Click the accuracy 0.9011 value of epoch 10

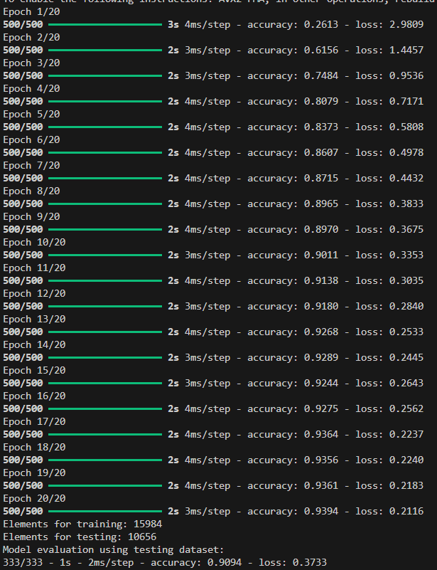pyautogui.click(x=321, y=255)
